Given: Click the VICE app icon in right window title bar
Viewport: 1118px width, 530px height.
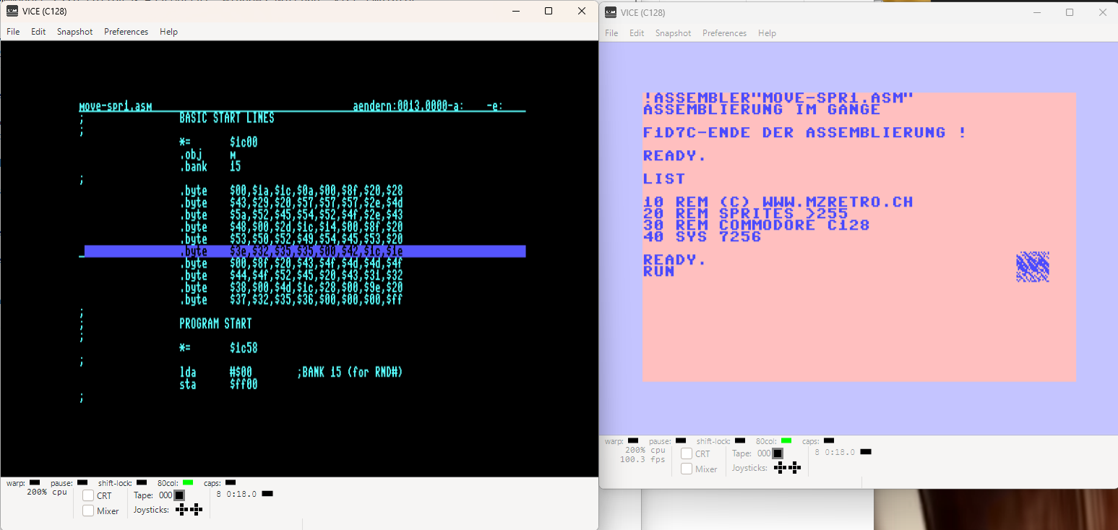Looking at the screenshot, I should [x=611, y=12].
